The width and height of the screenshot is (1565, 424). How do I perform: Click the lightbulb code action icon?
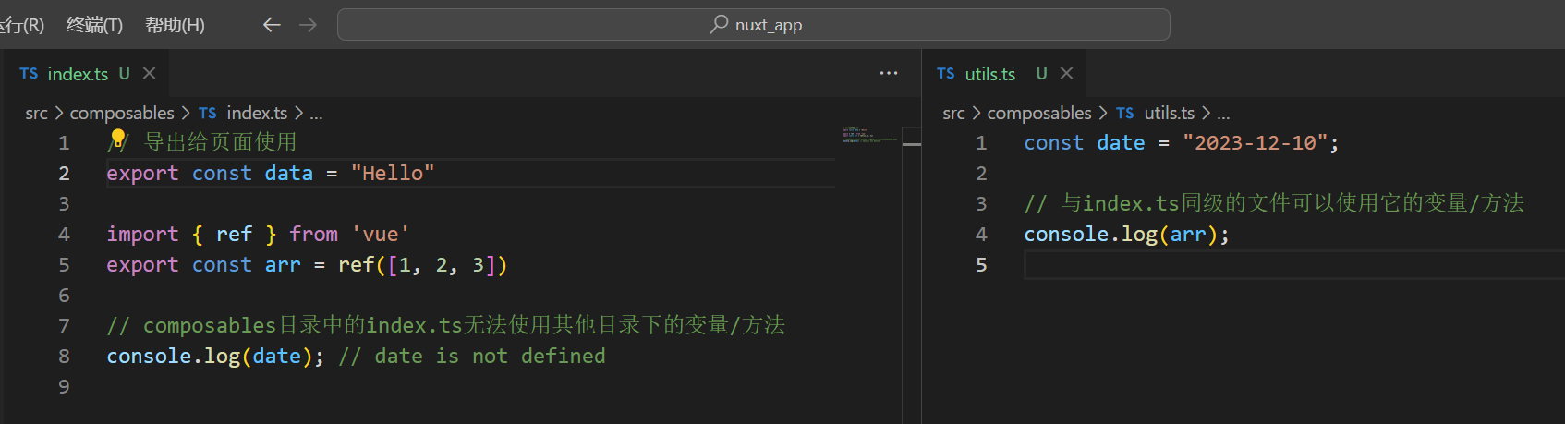tap(117, 139)
